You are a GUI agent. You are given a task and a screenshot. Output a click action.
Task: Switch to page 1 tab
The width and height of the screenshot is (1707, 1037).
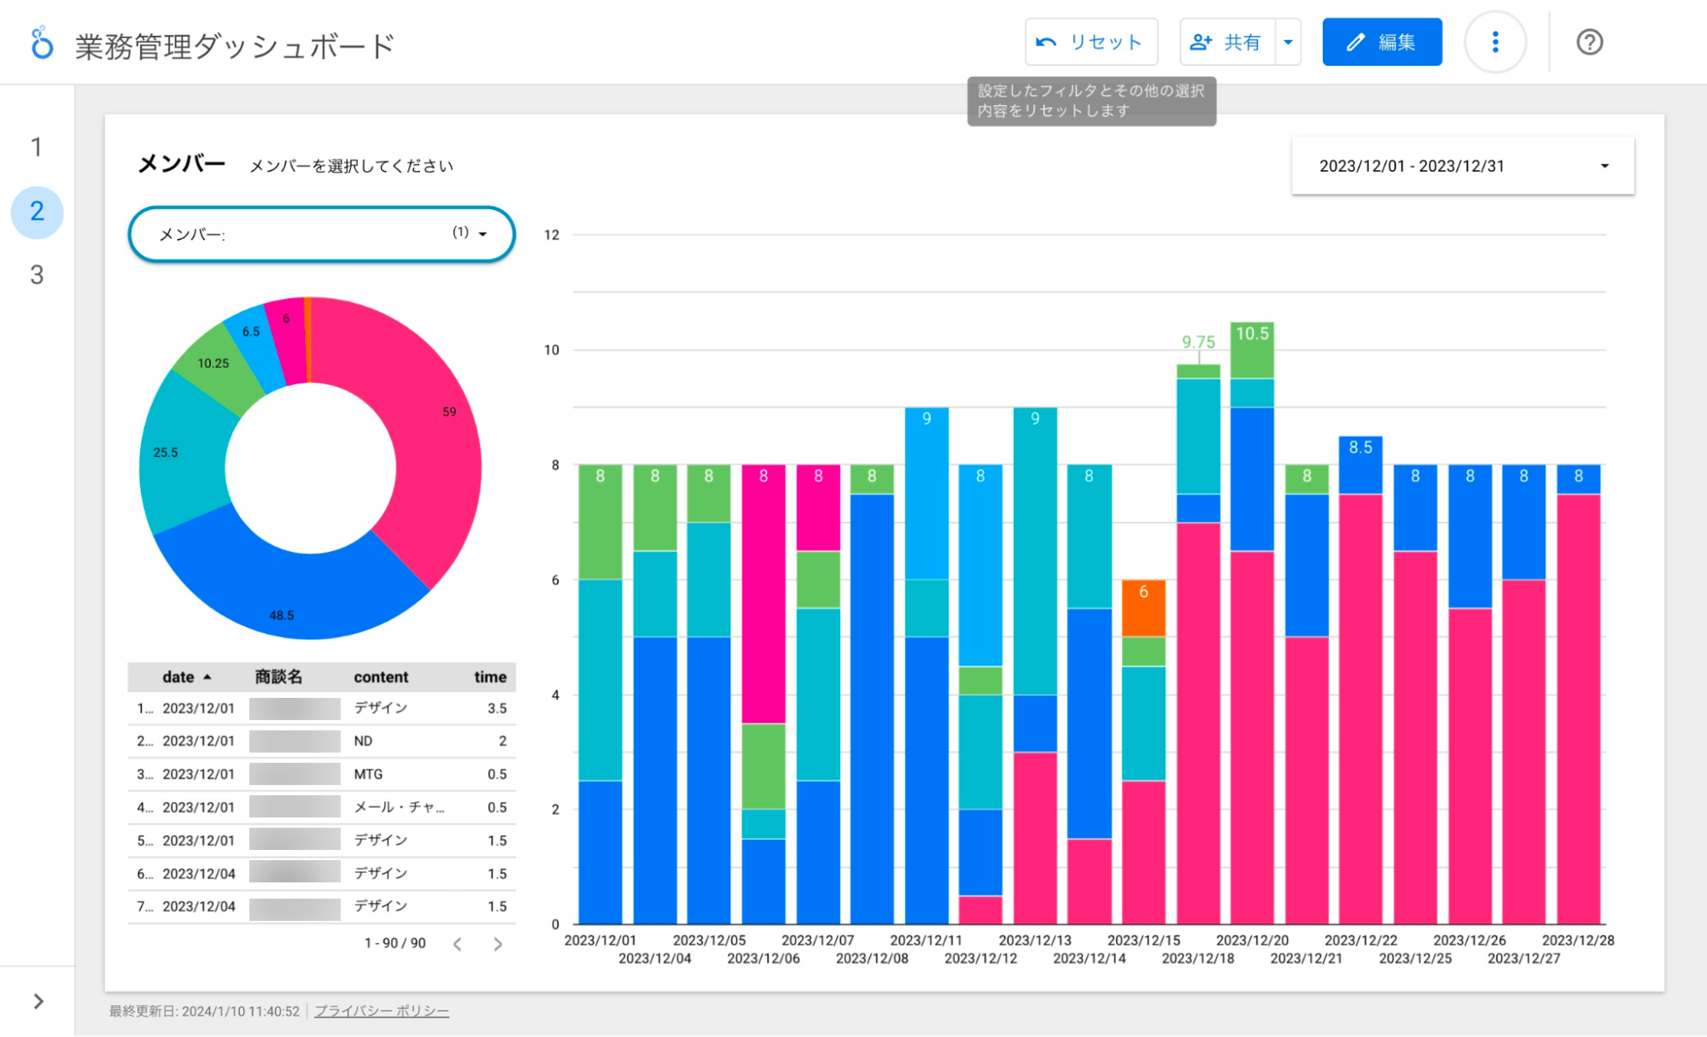pyautogui.click(x=37, y=147)
